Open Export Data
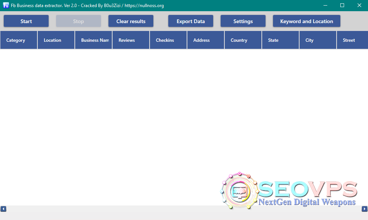Viewport: 368px width, 220px height. pos(191,21)
